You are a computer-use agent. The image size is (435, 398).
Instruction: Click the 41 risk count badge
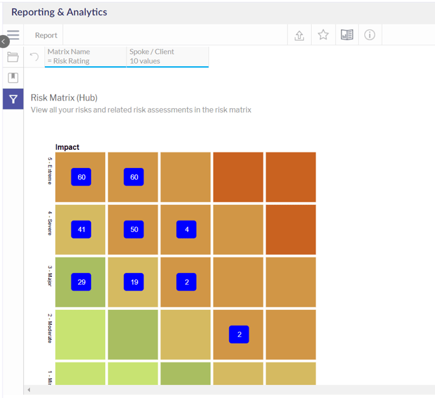(x=81, y=229)
